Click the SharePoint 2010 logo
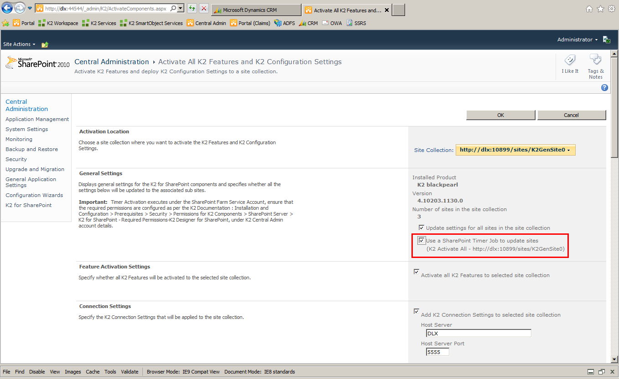Screen dimensions: 619x379 tap(38, 63)
